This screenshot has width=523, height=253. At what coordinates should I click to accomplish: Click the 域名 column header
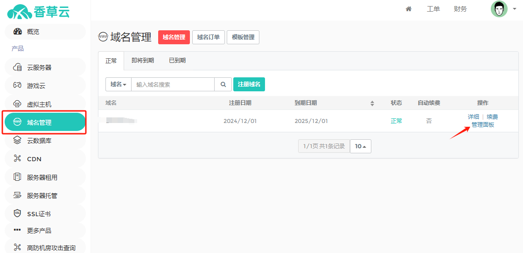pyautogui.click(x=111, y=103)
